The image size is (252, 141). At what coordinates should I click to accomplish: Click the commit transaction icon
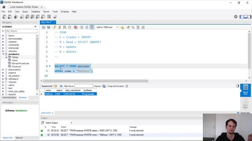(x=82, y=27)
